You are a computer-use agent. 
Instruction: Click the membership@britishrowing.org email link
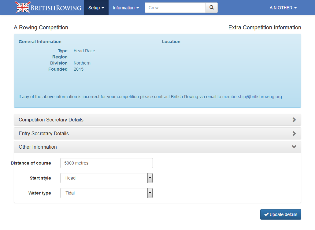coord(252,97)
